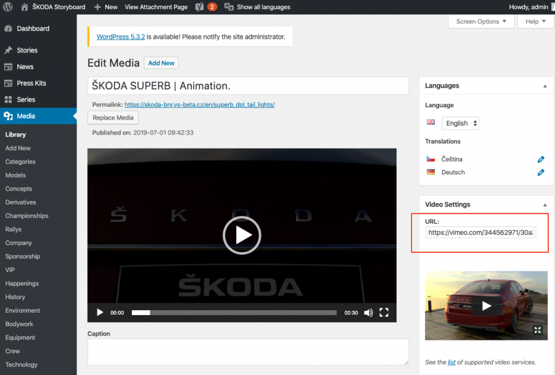
Task: Click into the Caption text area
Action: click(x=248, y=352)
